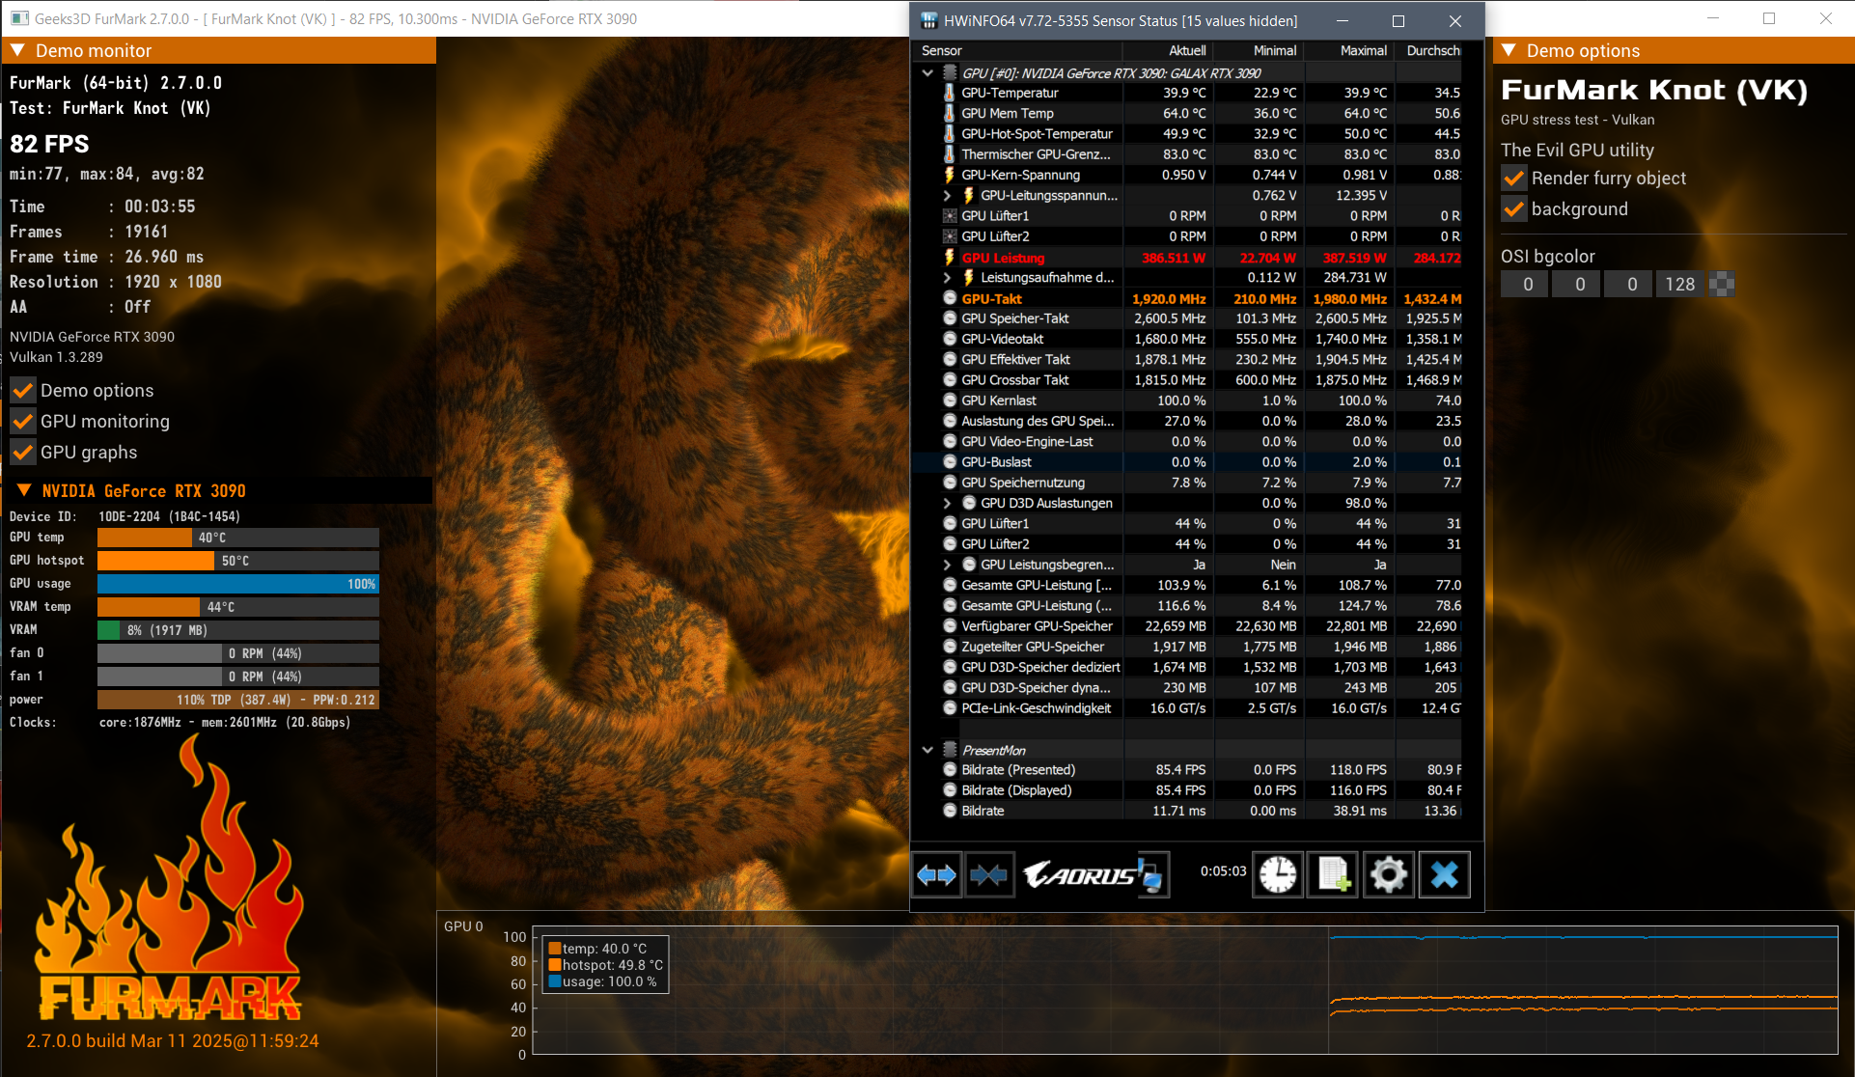Screen dimensions: 1855x1077
Task: Collapse the Demo monitor panel header
Action: point(17,50)
